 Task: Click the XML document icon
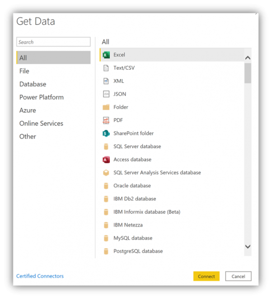(x=106, y=81)
